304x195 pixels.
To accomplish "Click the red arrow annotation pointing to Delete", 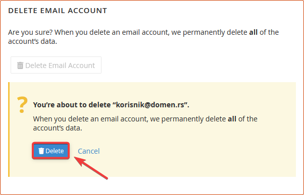I will tap(91, 168).
